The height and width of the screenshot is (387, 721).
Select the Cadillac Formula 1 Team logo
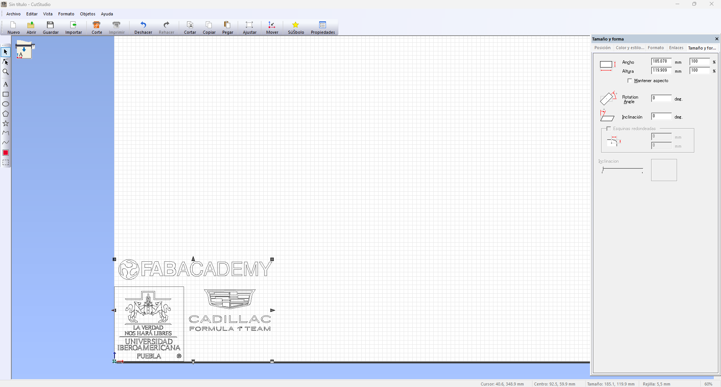point(230,310)
